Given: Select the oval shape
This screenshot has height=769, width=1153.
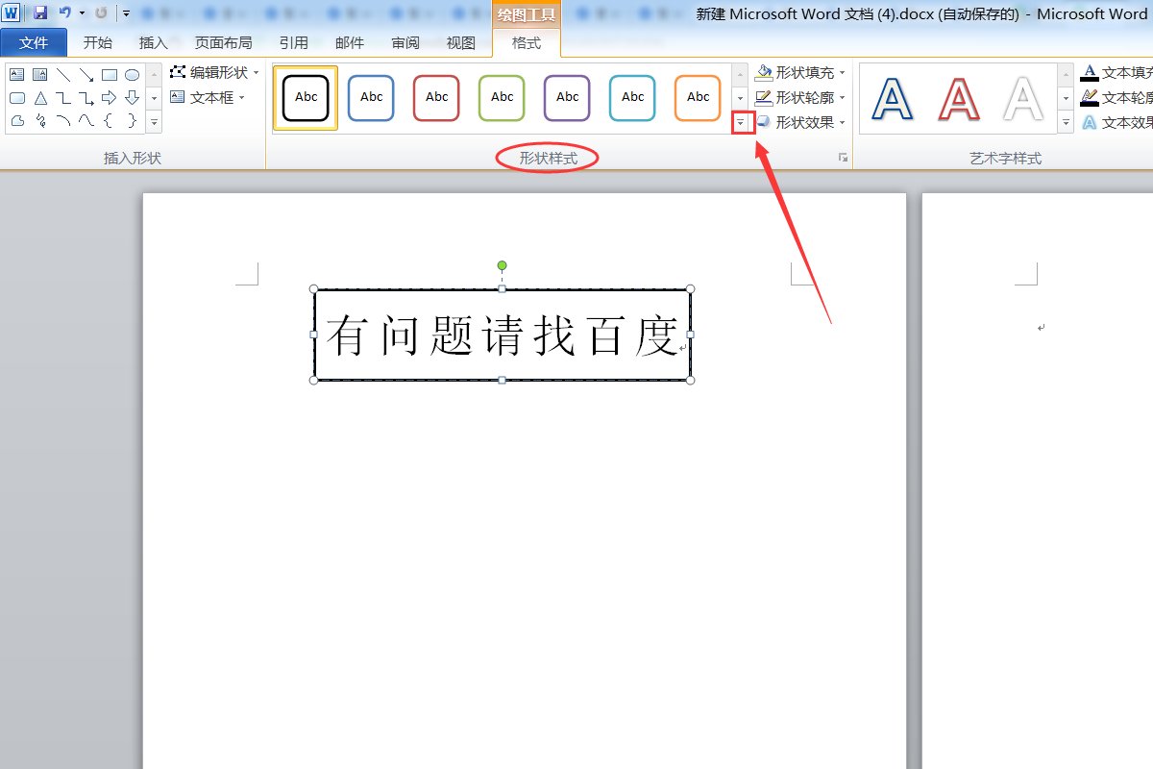Looking at the screenshot, I should point(133,74).
